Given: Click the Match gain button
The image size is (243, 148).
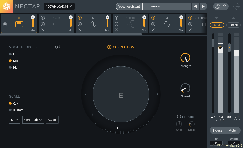Looking at the screenshot, I should (233, 131).
